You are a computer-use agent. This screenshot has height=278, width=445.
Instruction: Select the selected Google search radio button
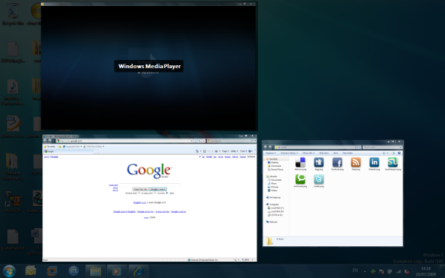click(167, 193)
